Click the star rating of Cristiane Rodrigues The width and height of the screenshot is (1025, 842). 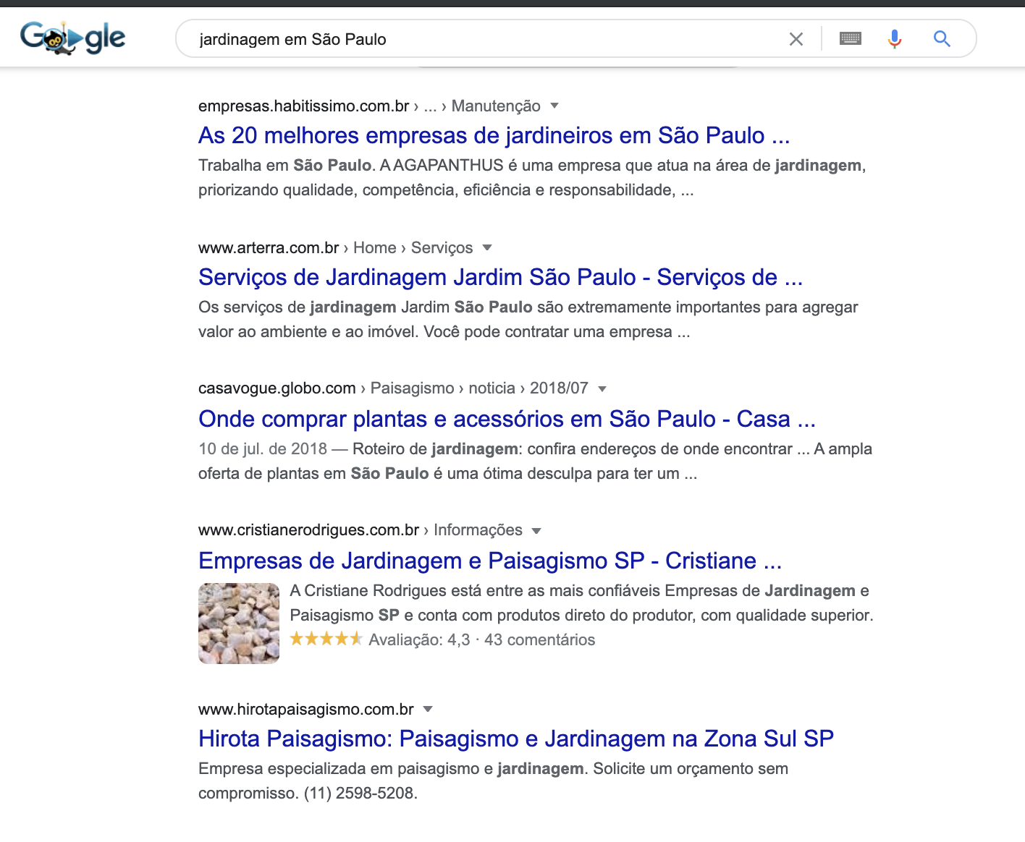[326, 639]
